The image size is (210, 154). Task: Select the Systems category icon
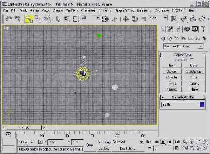pyautogui.click(x=204, y=38)
